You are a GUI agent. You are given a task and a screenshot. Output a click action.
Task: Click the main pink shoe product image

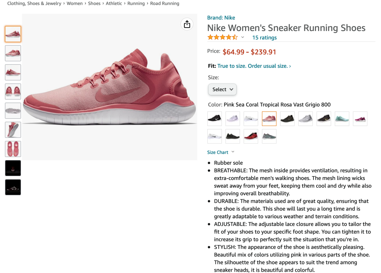[x=110, y=87]
